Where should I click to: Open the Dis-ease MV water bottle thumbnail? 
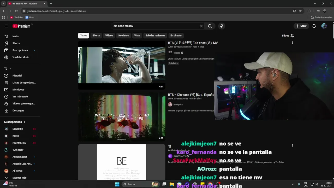pyautogui.click(x=122, y=65)
